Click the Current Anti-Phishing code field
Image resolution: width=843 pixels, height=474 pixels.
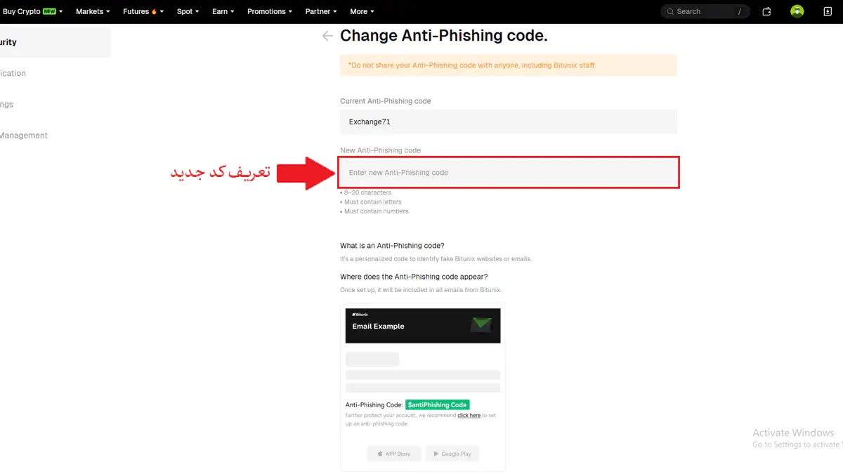pos(509,121)
